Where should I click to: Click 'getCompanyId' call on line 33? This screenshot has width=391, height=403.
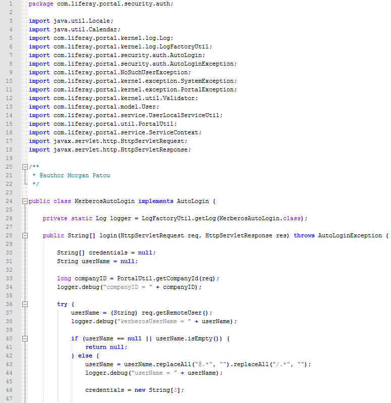click(x=177, y=279)
